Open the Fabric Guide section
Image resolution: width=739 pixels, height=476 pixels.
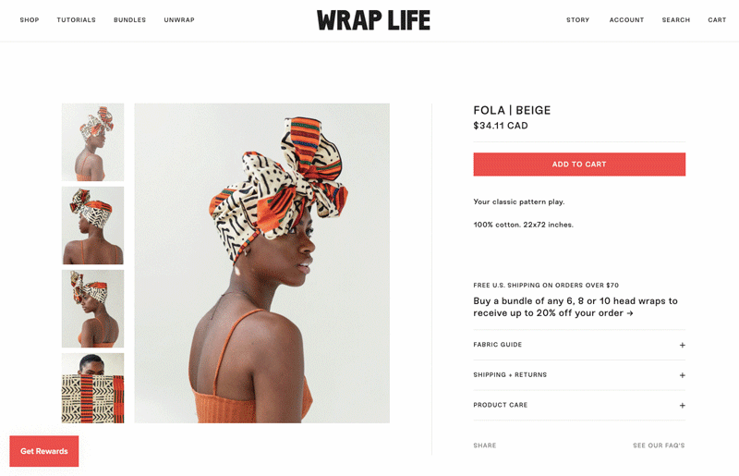pyautogui.click(x=579, y=345)
